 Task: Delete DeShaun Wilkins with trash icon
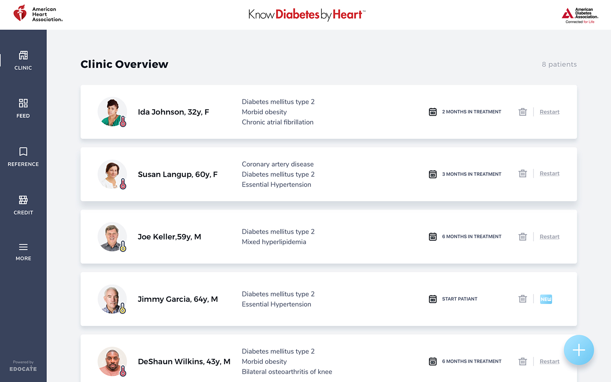coord(523,361)
